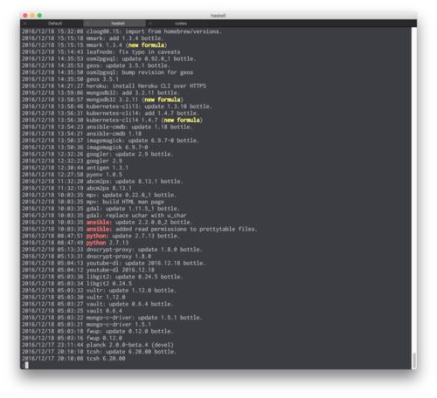Click line 'mongo-c-driver: update 1.5.1 bottle.'
The height and width of the screenshot is (398, 437).
(144, 318)
